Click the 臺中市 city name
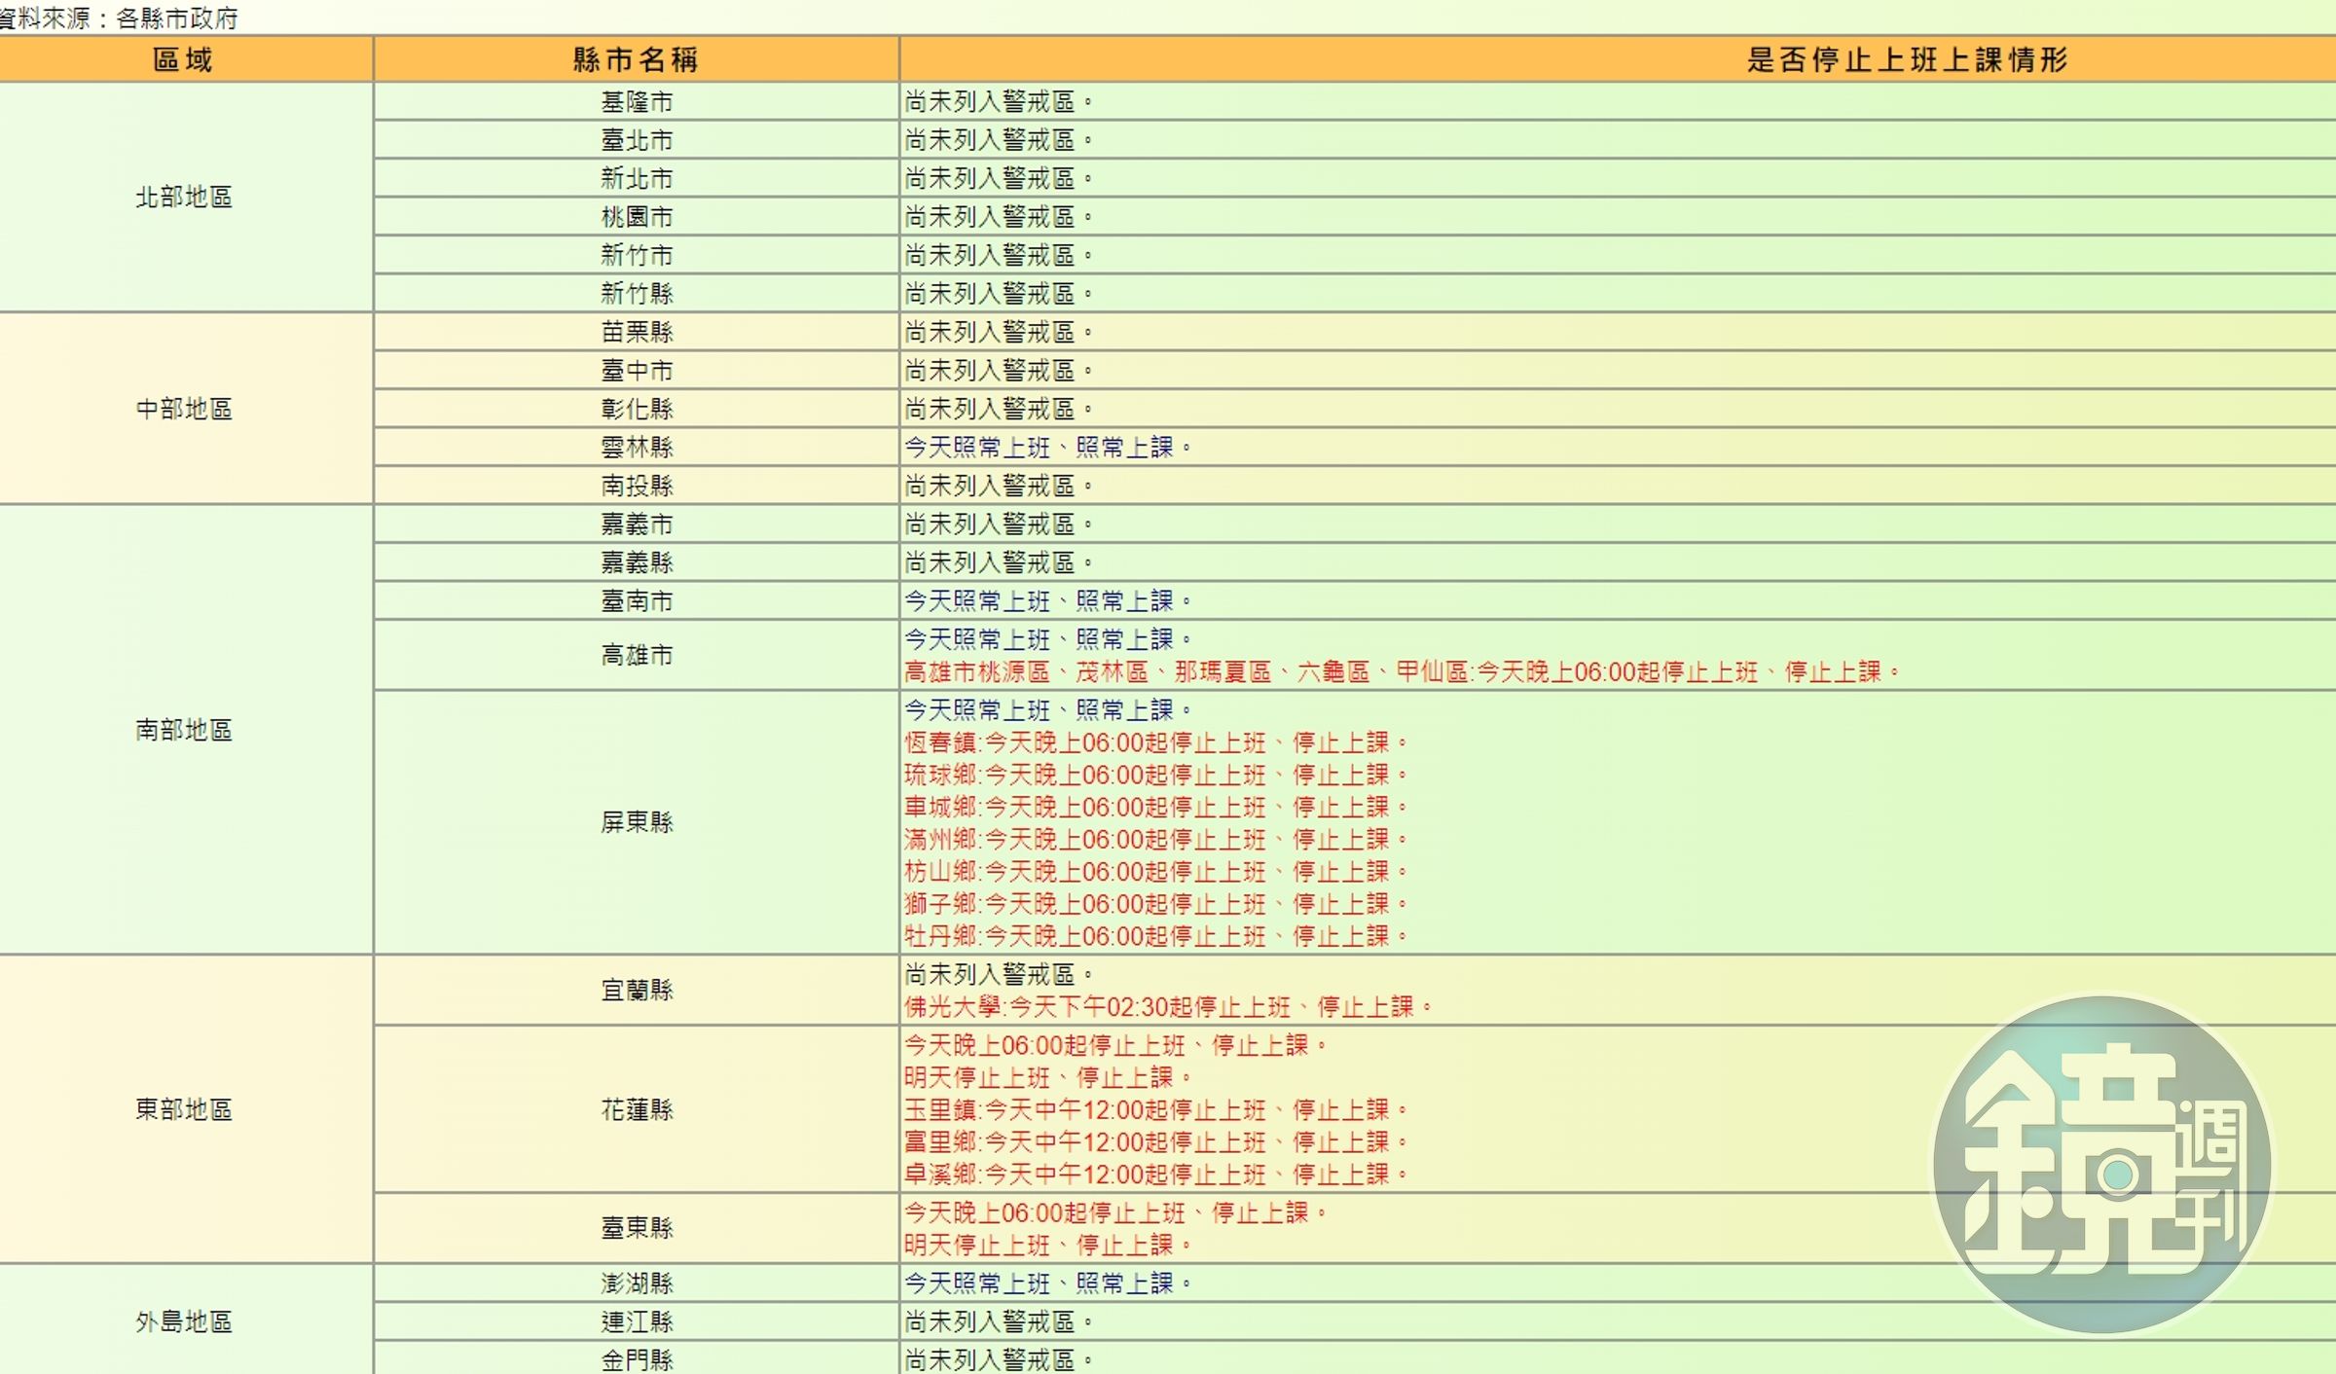 tap(637, 371)
